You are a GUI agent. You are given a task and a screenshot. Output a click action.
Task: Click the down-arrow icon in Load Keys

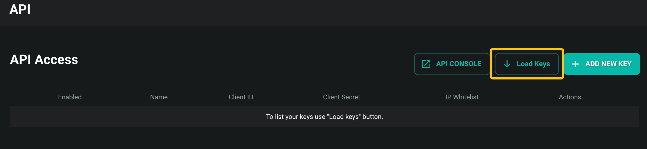tap(507, 64)
